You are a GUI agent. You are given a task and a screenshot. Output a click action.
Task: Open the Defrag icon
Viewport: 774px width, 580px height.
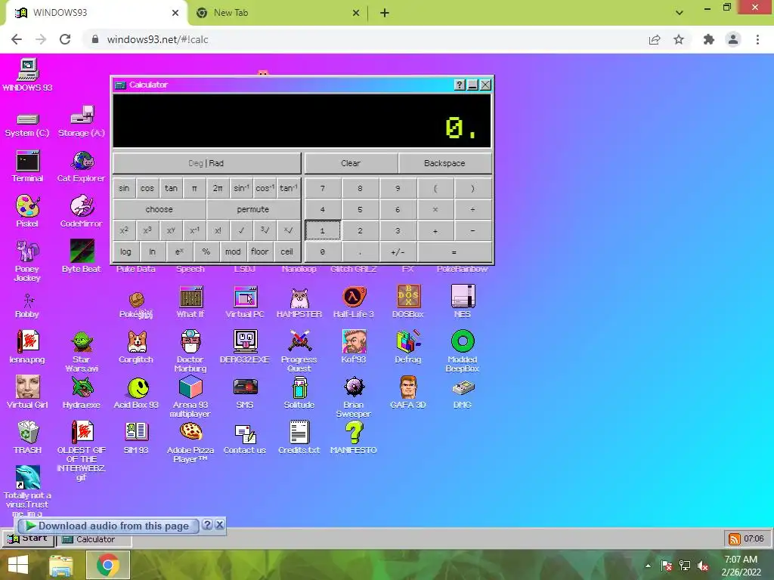coord(407,347)
